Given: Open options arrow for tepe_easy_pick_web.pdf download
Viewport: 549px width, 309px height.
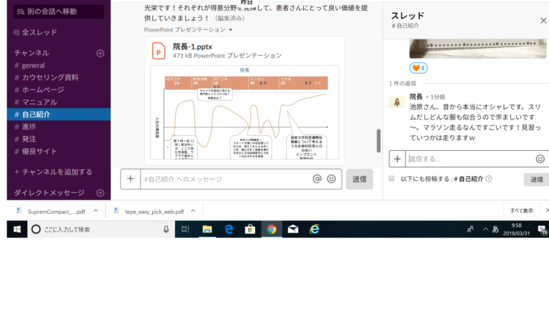Looking at the screenshot, I should pos(195,212).
